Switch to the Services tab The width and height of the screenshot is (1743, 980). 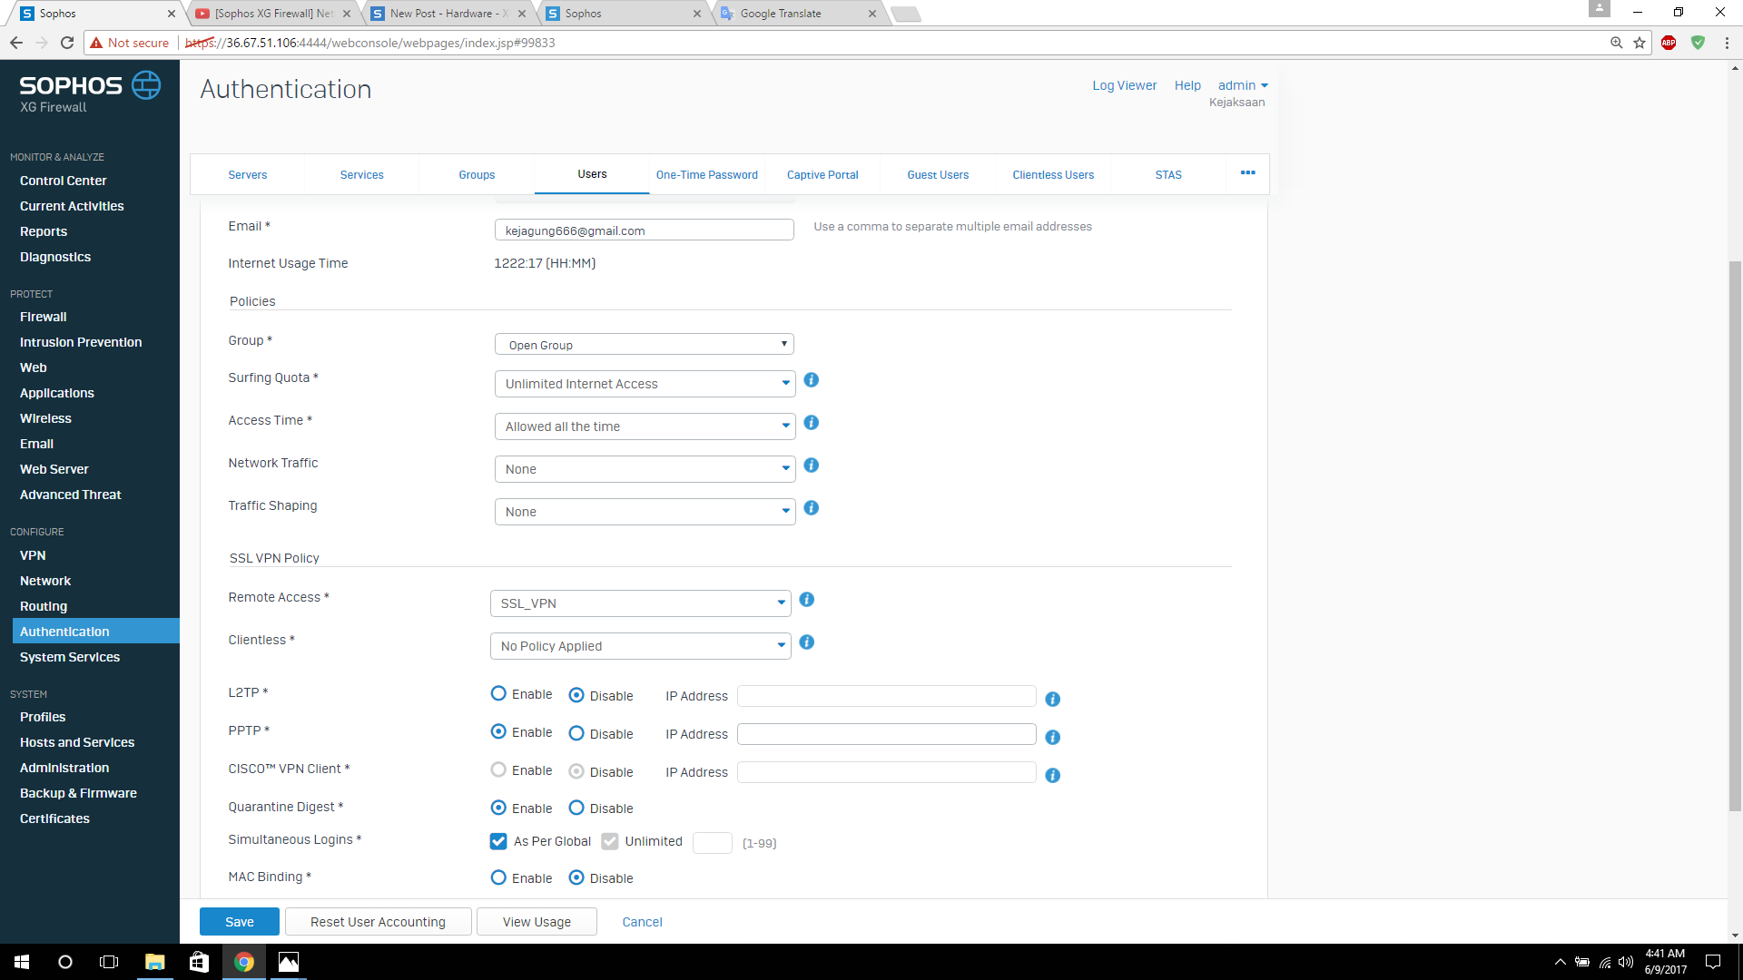(x=362, y=174)
